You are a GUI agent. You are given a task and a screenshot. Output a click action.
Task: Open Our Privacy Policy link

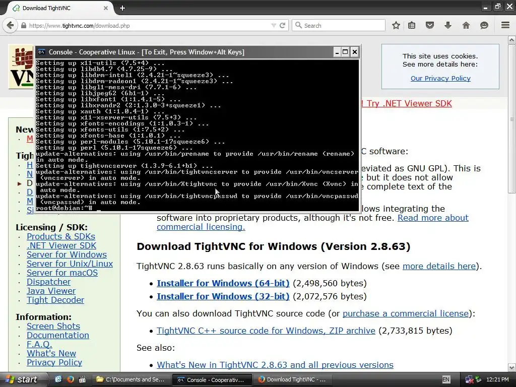(x=440, y=78)
